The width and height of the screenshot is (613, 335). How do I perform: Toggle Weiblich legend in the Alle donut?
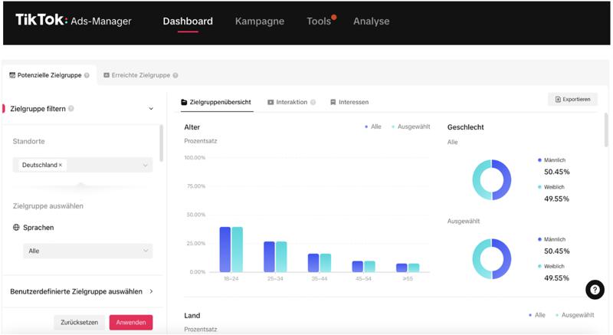(551, 187)
